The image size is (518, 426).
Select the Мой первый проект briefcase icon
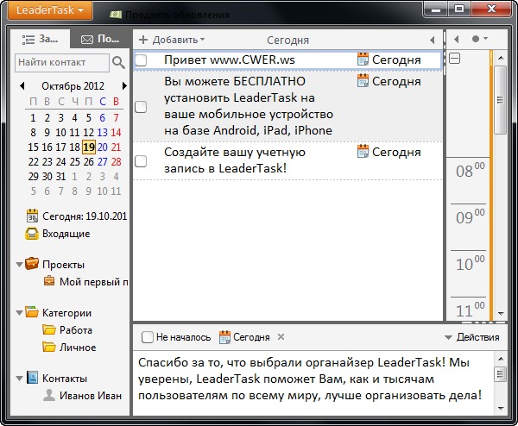49,281
